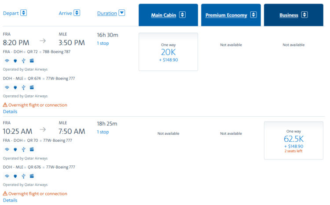The image size is (330, 205).
Task: Click the entertainment icon for flight QR 70
Action: coord(32,149)
